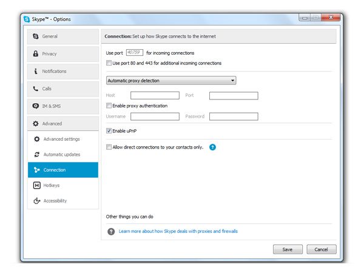Screen dimensions: 364x273
Task: Click the blue help icon beside direct connections
Action: 212,147
